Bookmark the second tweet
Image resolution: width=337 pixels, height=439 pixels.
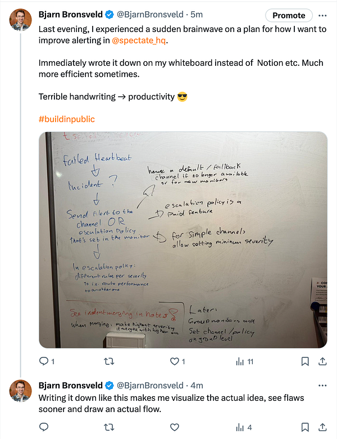305,427
